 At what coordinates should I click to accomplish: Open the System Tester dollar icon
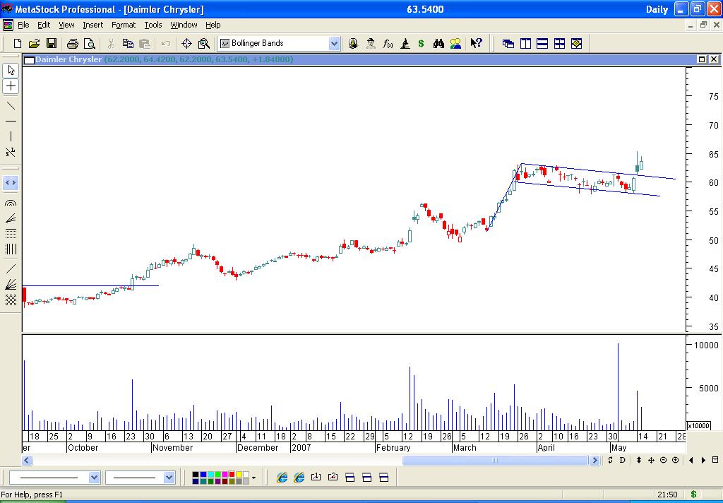tap(421, 43)
